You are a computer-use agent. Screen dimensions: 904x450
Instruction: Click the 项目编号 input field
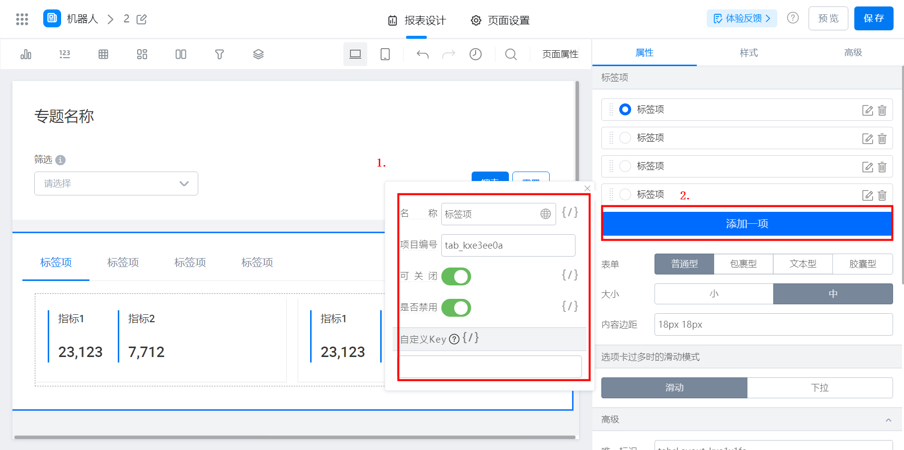click(x=508, y=245)
